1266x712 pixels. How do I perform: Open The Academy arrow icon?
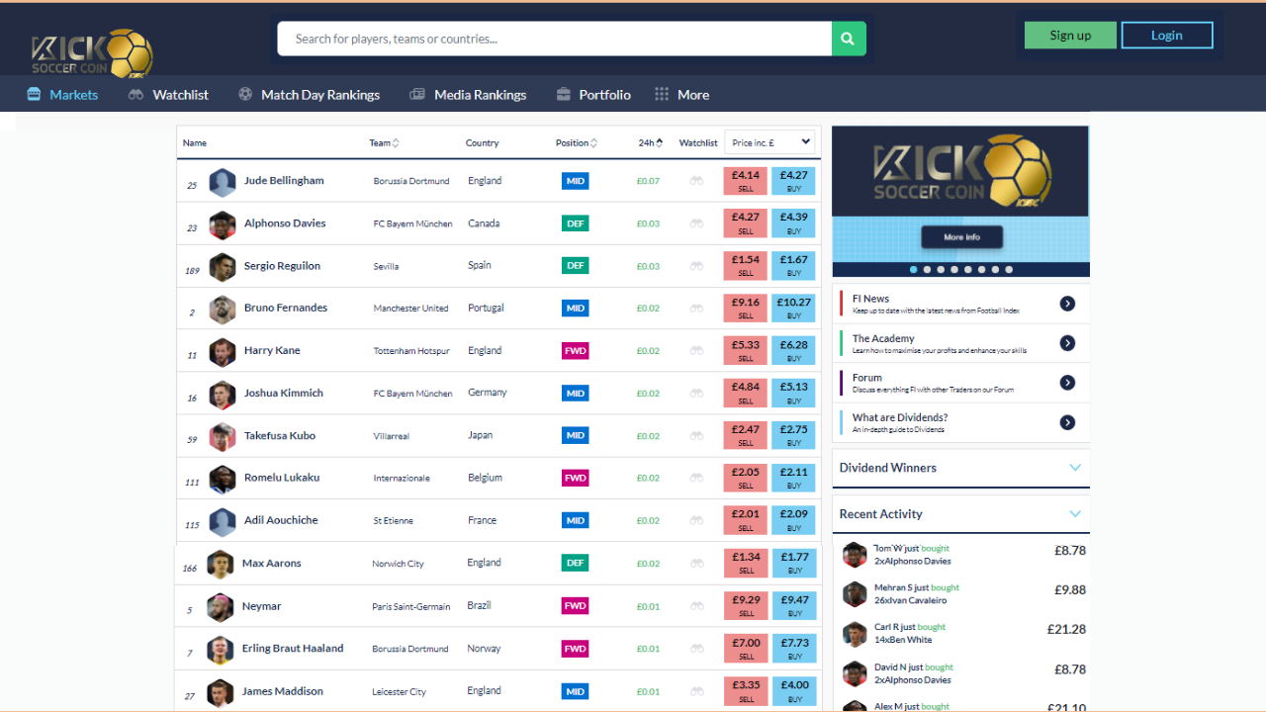click(x=1067, y=343)
